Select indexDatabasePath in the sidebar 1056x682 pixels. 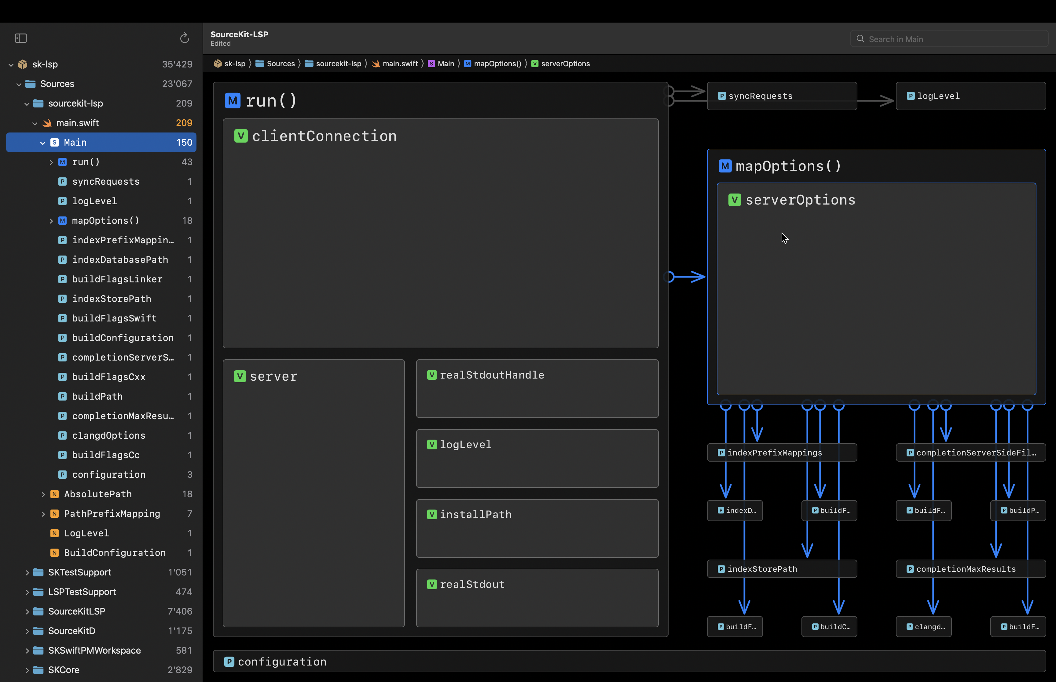click(101, 259)
